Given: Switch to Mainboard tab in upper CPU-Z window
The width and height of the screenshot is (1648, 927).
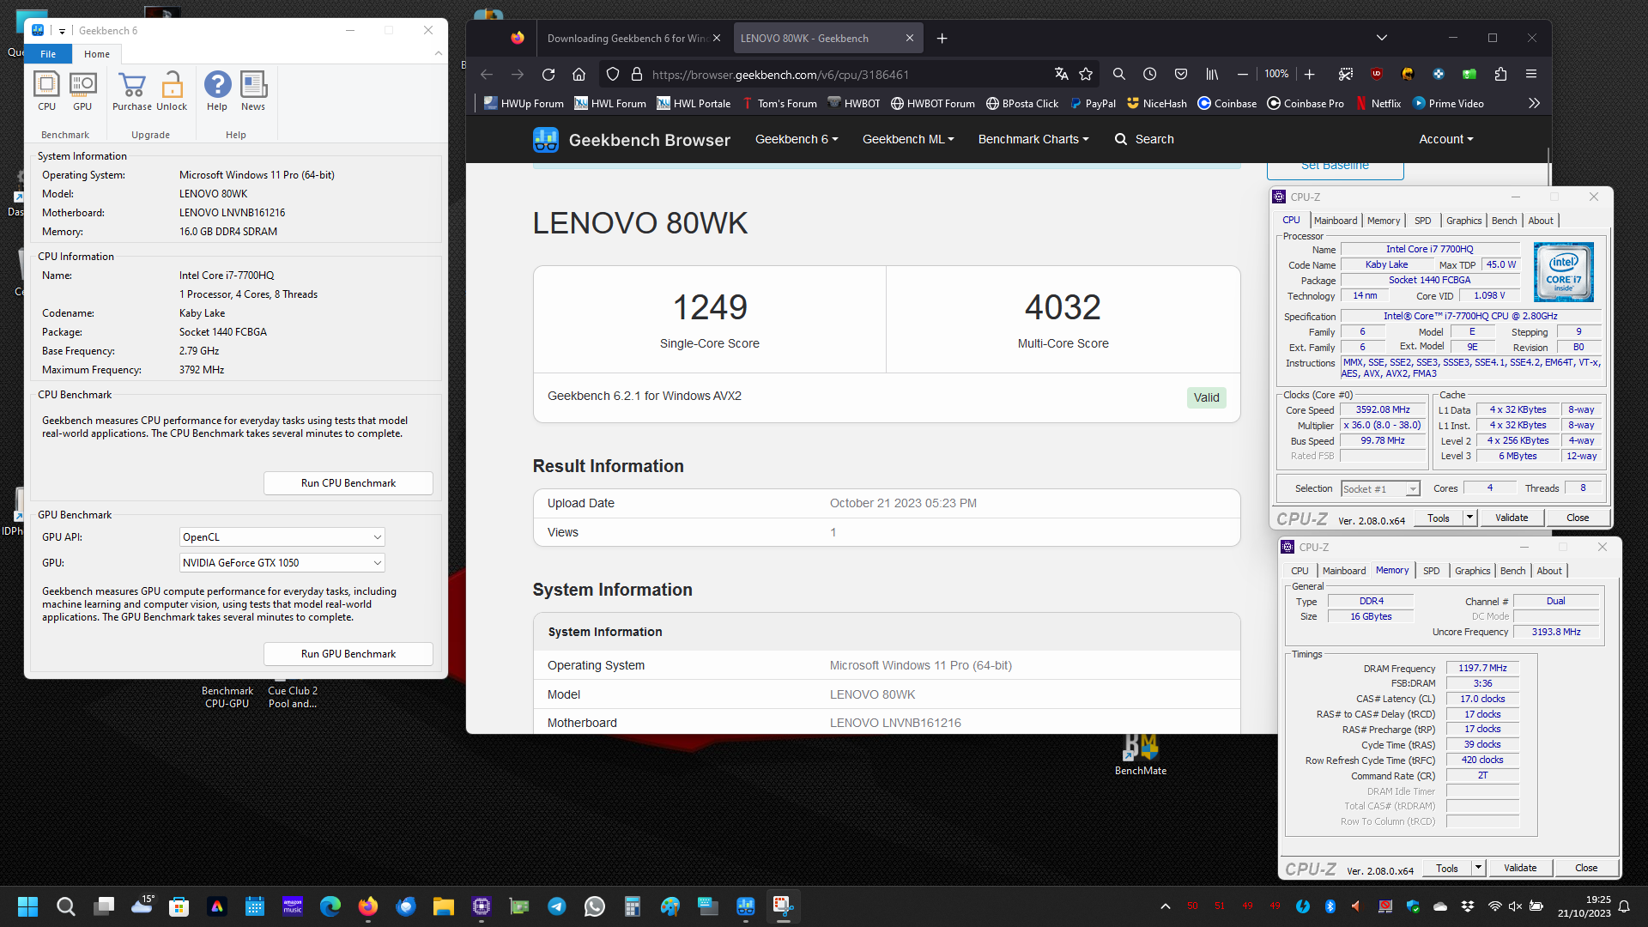Looking at the screenshot, I should coord(1336,221).
